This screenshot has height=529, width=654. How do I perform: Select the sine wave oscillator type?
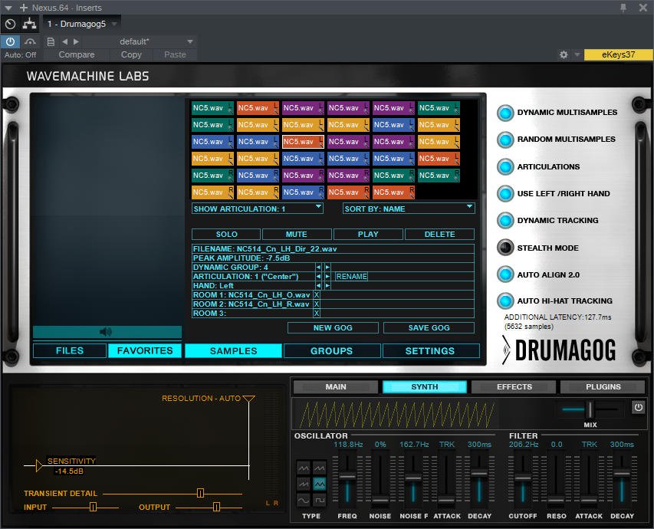[304, 500]
